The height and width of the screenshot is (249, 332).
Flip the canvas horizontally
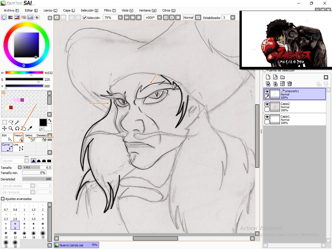198,18
